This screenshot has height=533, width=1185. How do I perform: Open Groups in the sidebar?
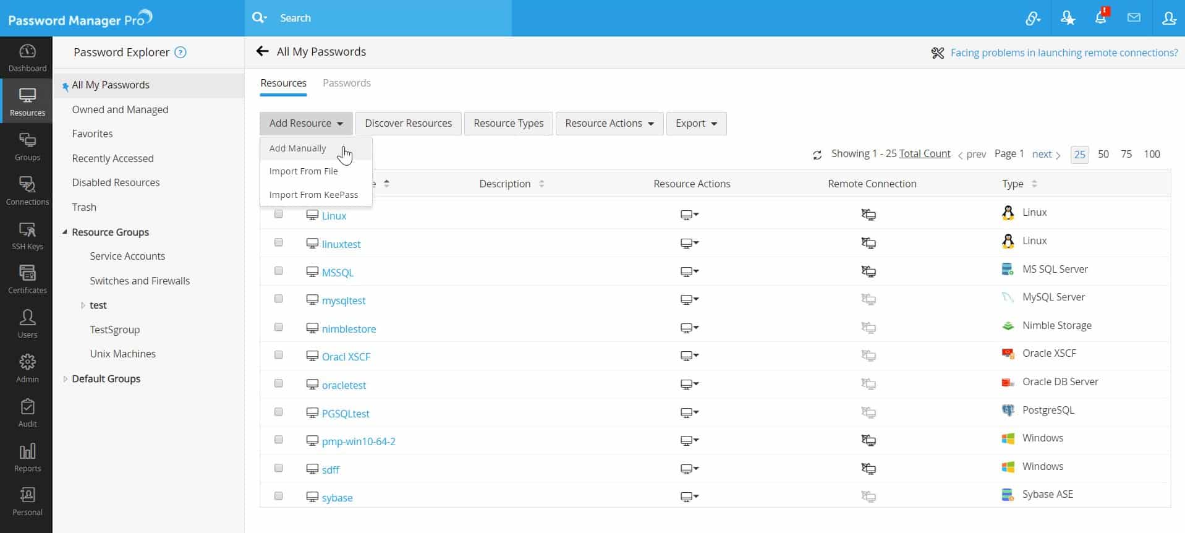27,147
